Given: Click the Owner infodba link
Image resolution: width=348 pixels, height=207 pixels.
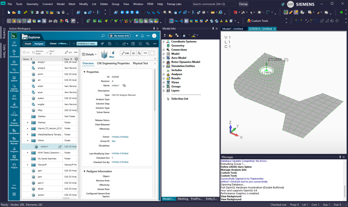Looking at the screenshot, I should (120, 137).
